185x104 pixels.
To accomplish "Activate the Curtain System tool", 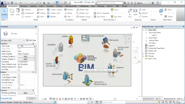I will [x=55, y=10].
